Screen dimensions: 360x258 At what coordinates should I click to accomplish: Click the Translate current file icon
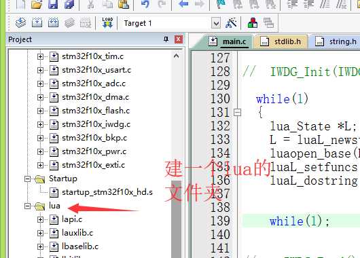click(x=21, y=22)
